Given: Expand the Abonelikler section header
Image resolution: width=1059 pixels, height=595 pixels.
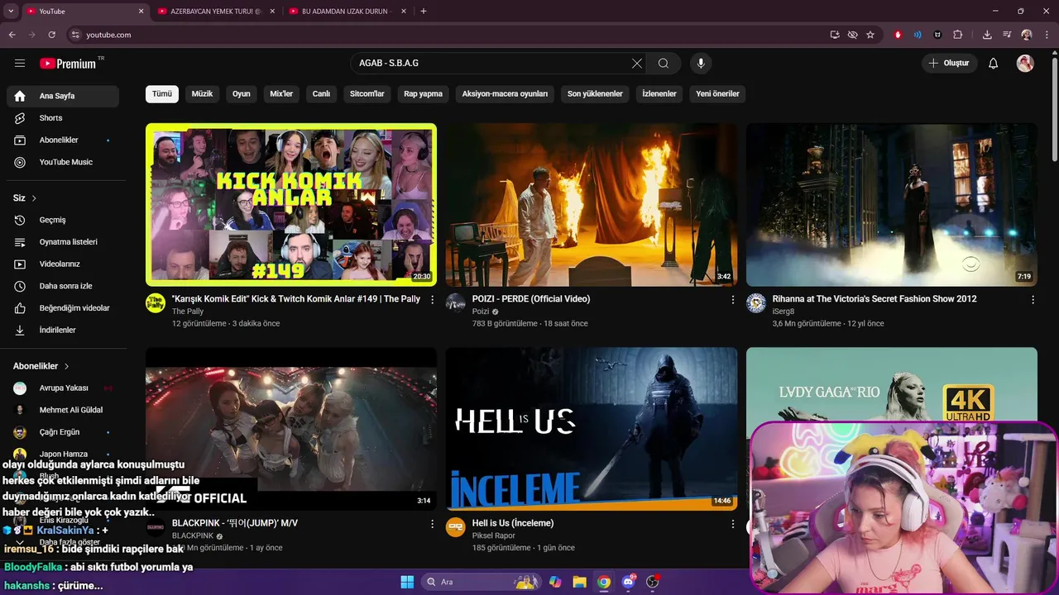Looking at the screenshot, I should [x=41, y=366].
